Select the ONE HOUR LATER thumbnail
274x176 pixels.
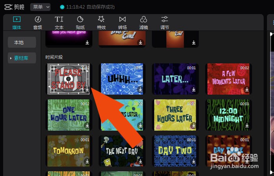coord(68,115)
